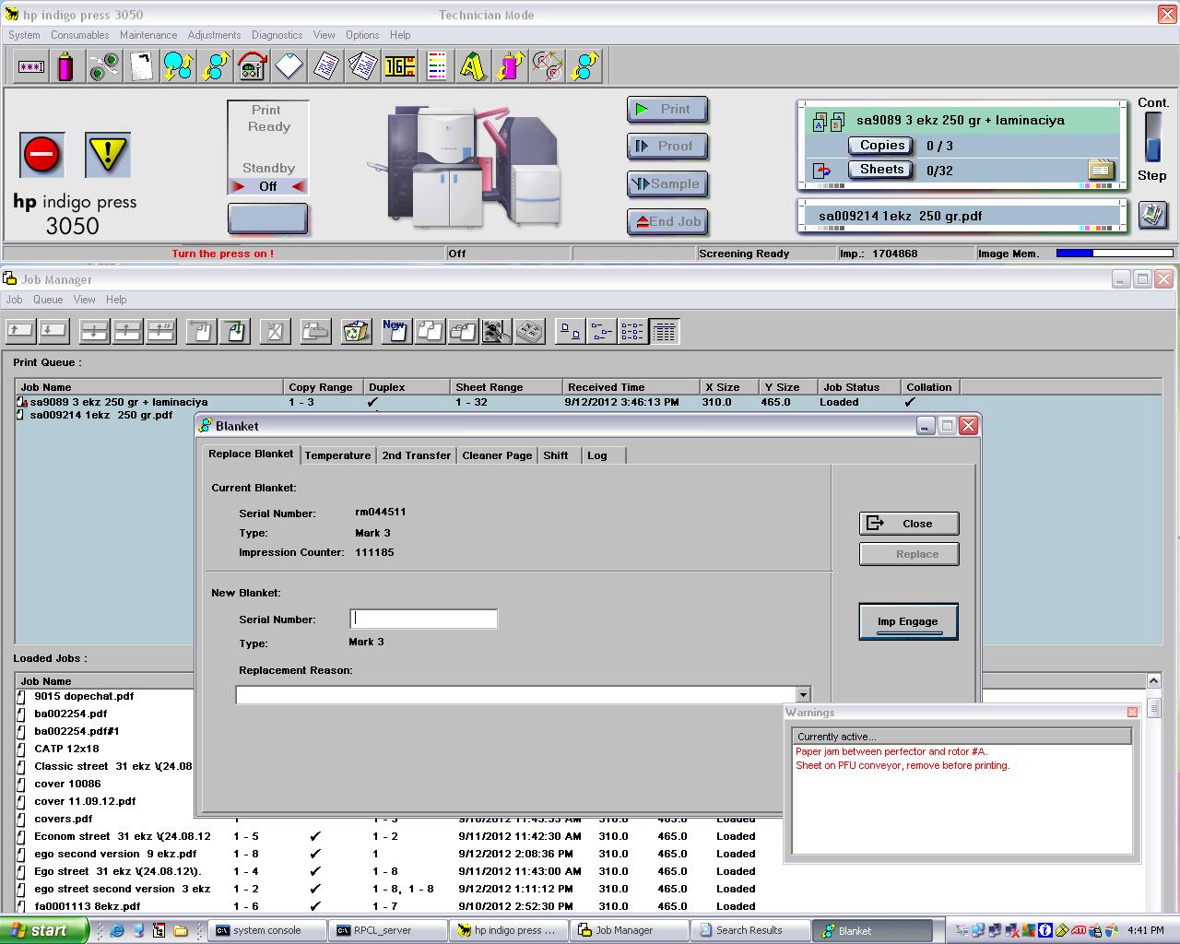Click the Job Manager move up icon
1180x944 pixels.
click(x=20, y=331)
